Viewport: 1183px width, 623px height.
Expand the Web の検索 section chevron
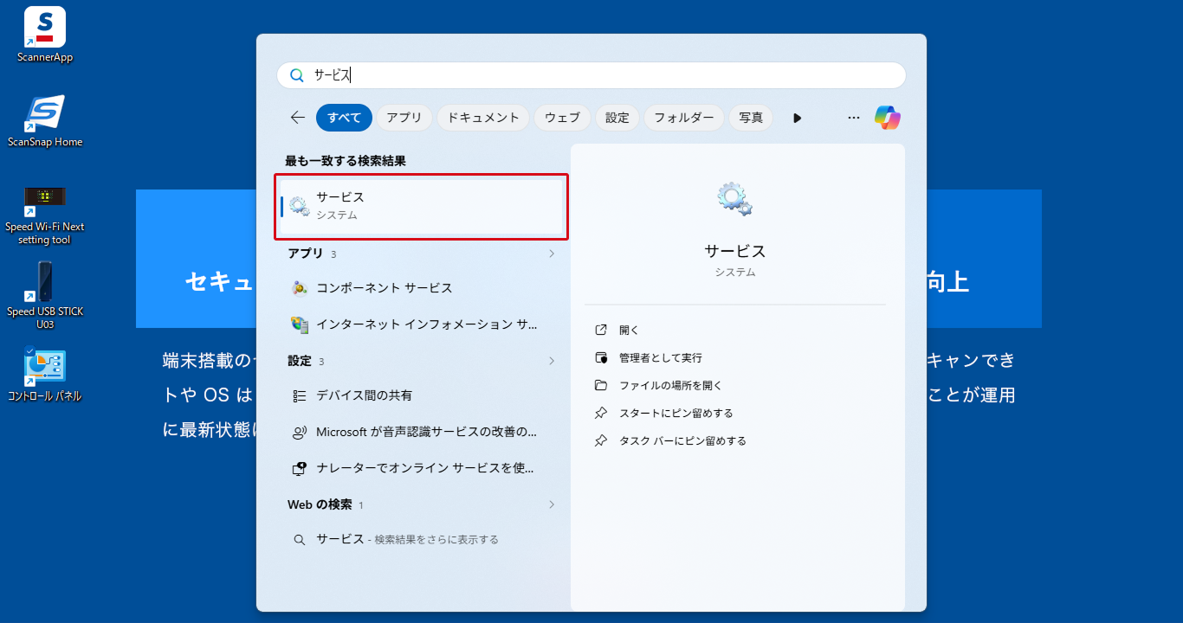click(552, 504)
